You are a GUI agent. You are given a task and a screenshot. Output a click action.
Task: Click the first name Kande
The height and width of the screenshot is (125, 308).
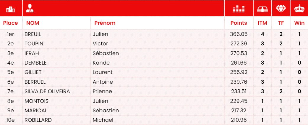point(101,63)
